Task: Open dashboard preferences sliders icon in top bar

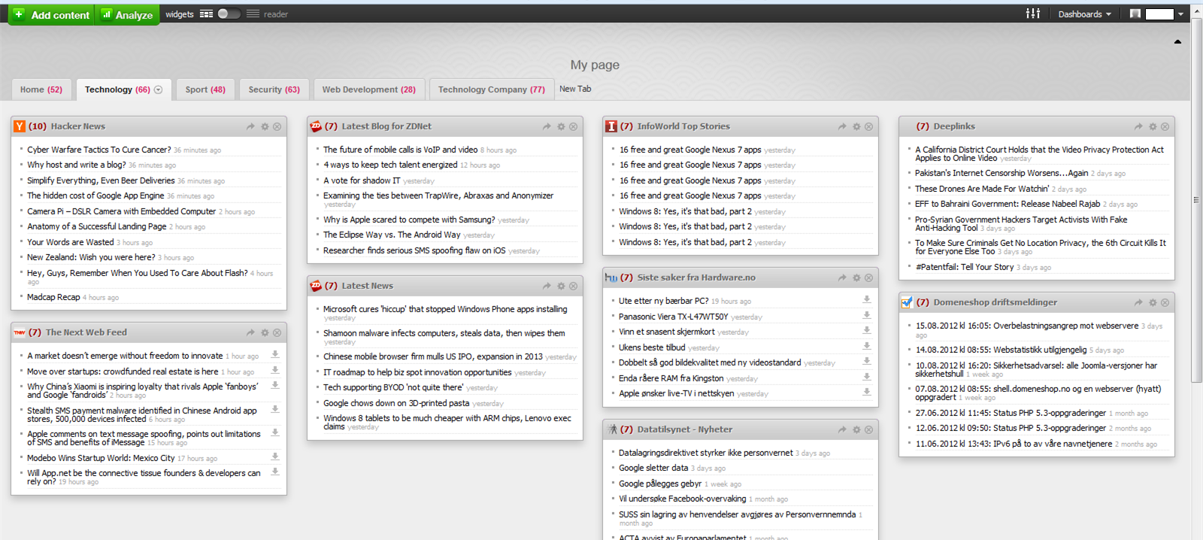Action: (1033, 14)
